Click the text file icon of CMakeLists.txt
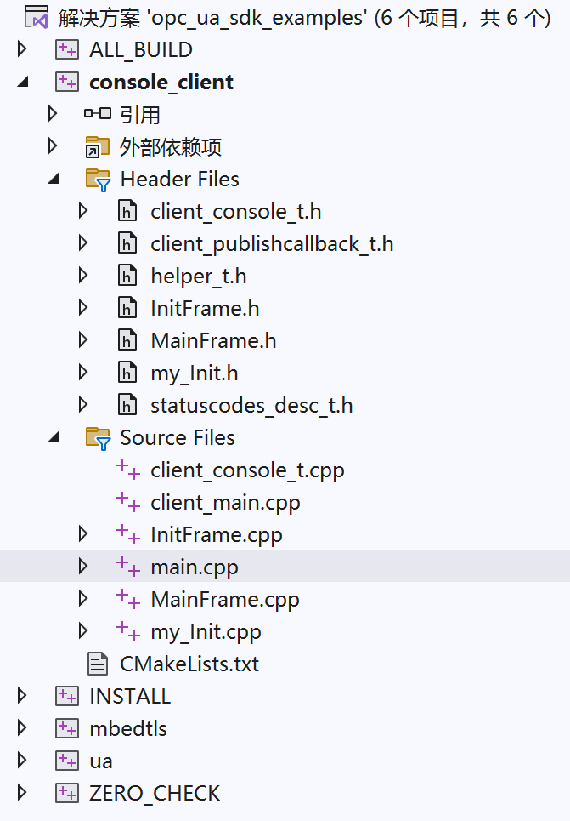The width and height of the screenshot is (570, 821). coord(98,664)
